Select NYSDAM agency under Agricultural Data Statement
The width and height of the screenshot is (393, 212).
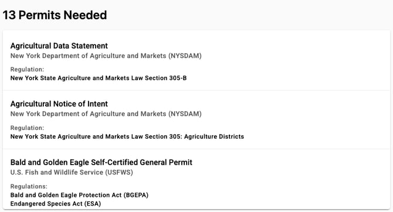106,56
